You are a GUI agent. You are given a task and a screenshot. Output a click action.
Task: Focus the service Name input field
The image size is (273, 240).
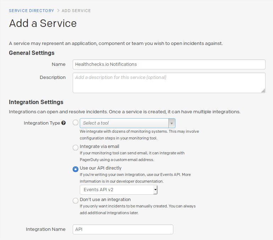pyautogui.click(x=169, y=64)
